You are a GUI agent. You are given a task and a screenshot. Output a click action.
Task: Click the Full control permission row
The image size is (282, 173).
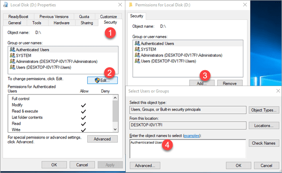tap(60, 99)
